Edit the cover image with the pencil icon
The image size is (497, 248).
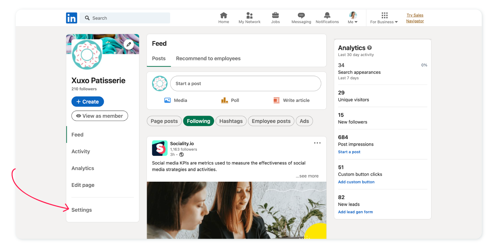(x=129, y=44)
